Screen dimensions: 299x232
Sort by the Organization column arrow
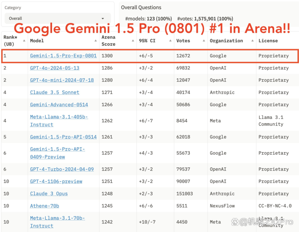[253, 41]
